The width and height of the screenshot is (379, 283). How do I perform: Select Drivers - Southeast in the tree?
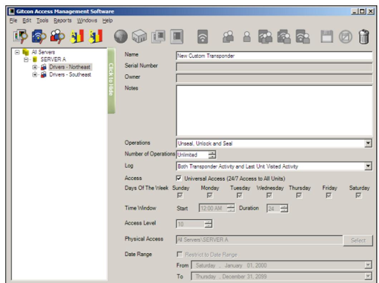click(x=70, y=75)
